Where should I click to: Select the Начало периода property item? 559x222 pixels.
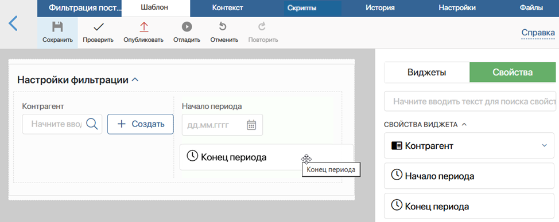[469, 176]
